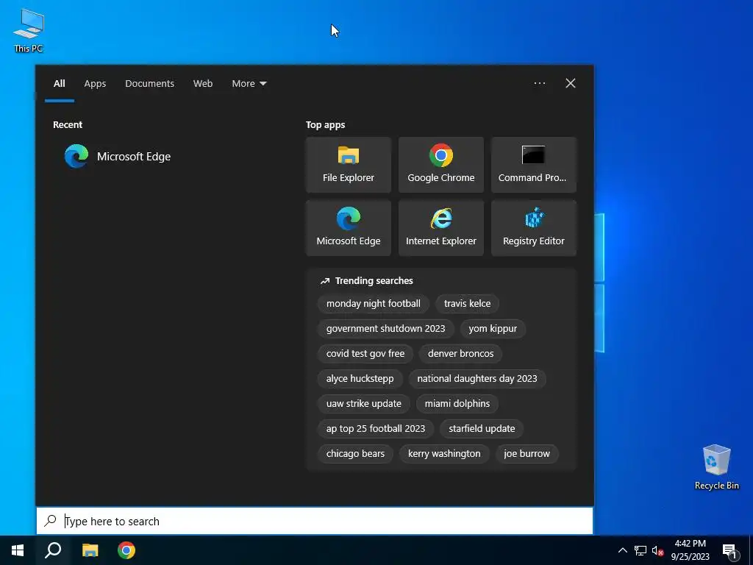Viewport: 753px width, 565px height.
Task: Search trending kerry washington
Action: (444, 453)
